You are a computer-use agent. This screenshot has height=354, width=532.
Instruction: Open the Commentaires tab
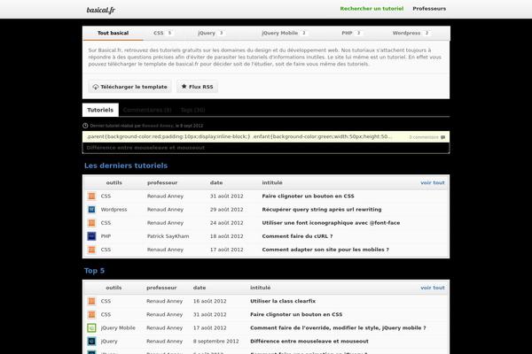click(147, 110)
